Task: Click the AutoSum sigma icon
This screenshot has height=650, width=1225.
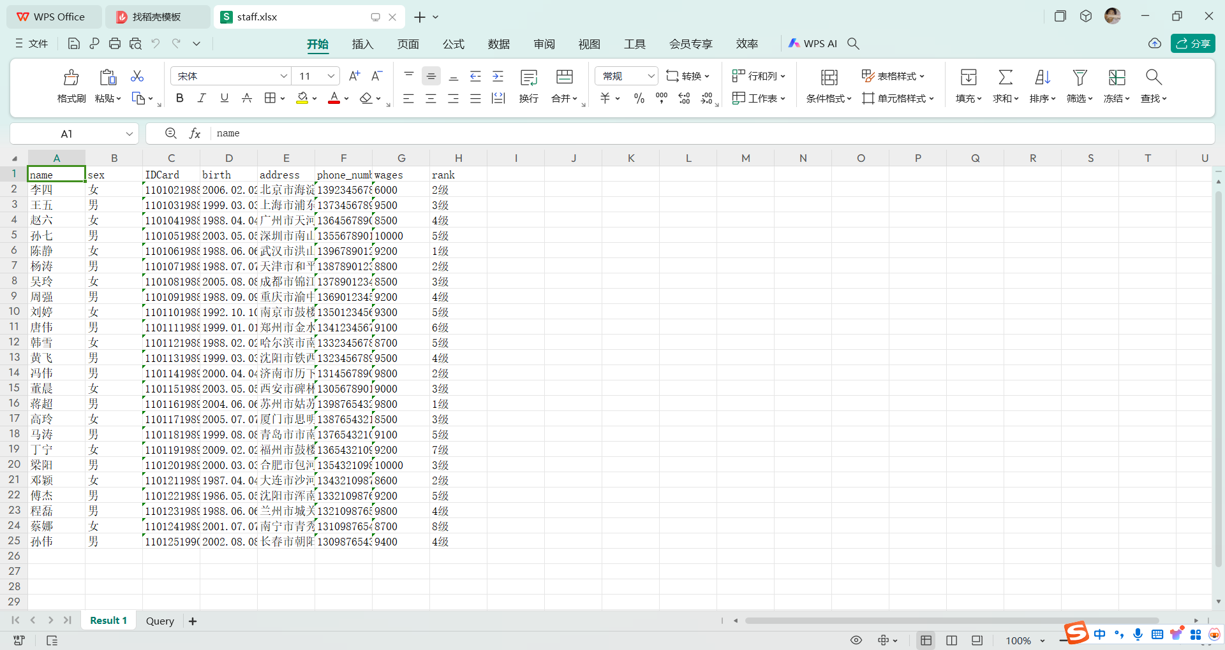Action: click(1005, 78)
